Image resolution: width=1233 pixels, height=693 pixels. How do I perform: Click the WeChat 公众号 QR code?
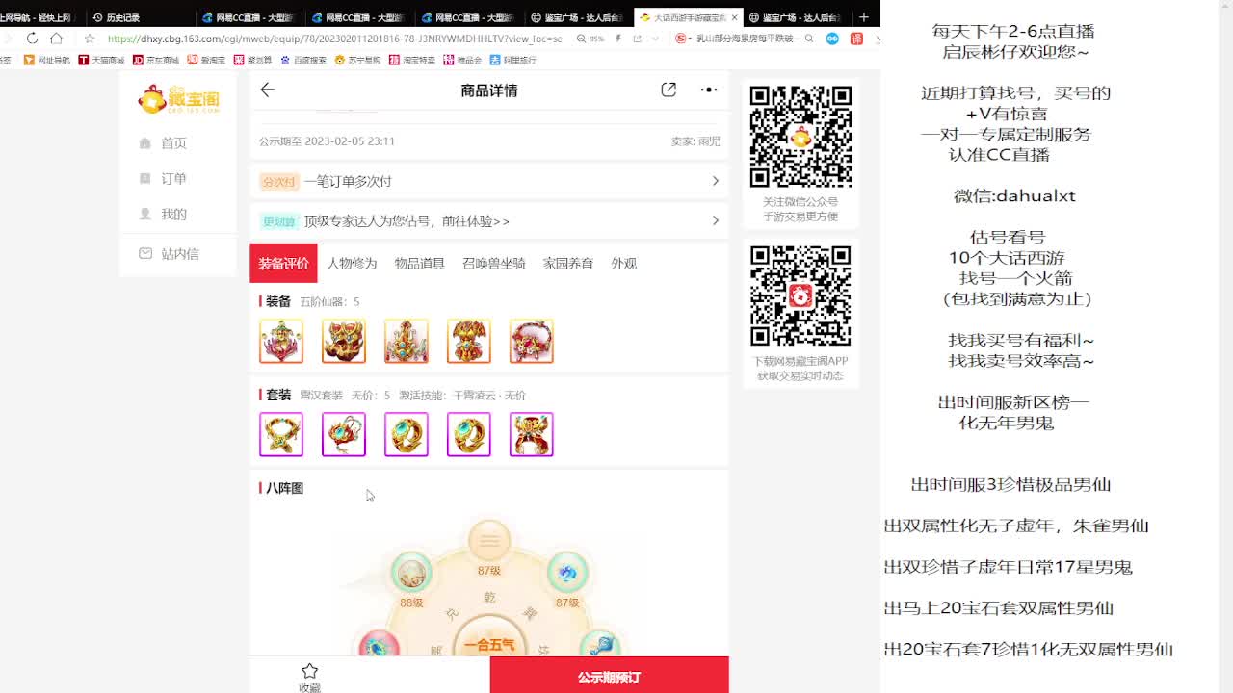(x=800, y=137)
